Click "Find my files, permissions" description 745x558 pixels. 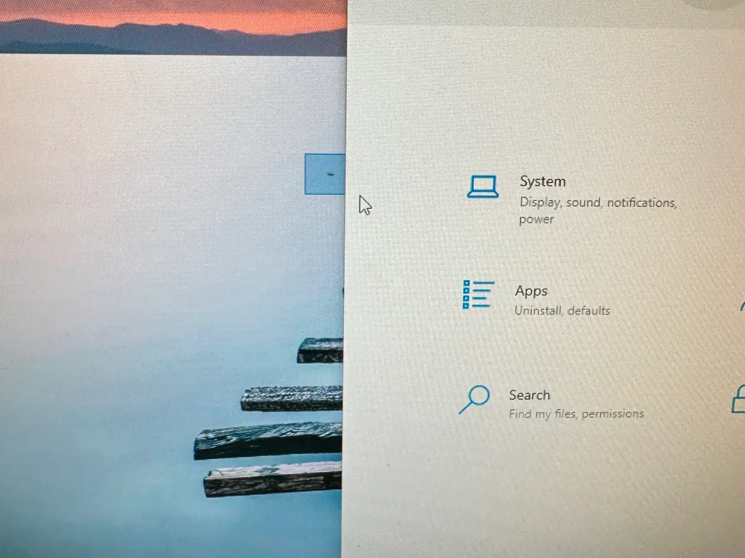coord(576,414)
